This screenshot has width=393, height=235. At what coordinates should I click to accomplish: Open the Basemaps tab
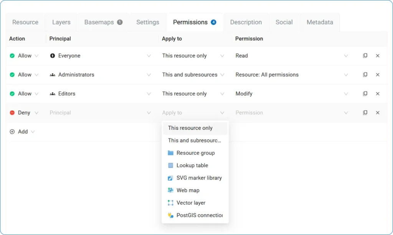pyautogui.click(x=102, y=22)
